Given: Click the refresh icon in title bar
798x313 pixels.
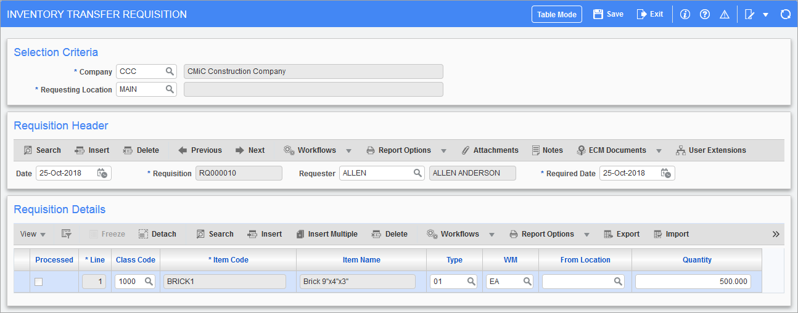Looking at the screenshot, I should pos(785,14).
